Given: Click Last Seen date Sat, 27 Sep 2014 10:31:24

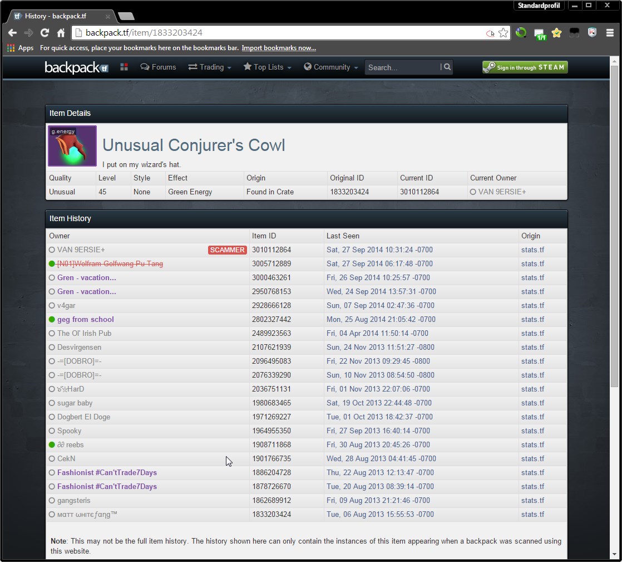Looking at the screenshot, I should (379, 250).
